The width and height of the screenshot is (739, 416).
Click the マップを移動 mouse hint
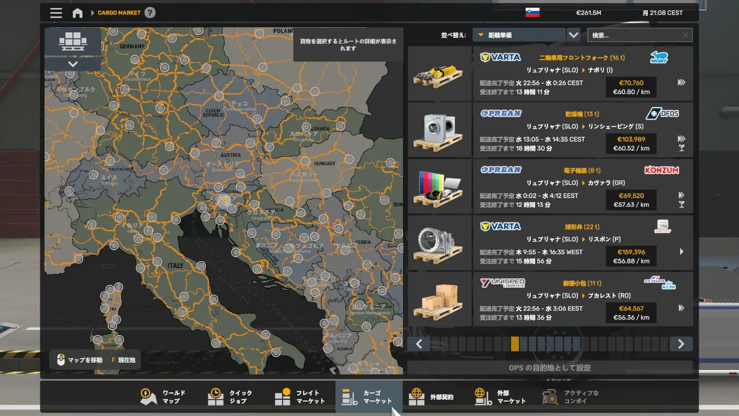(x=79, y=360)
